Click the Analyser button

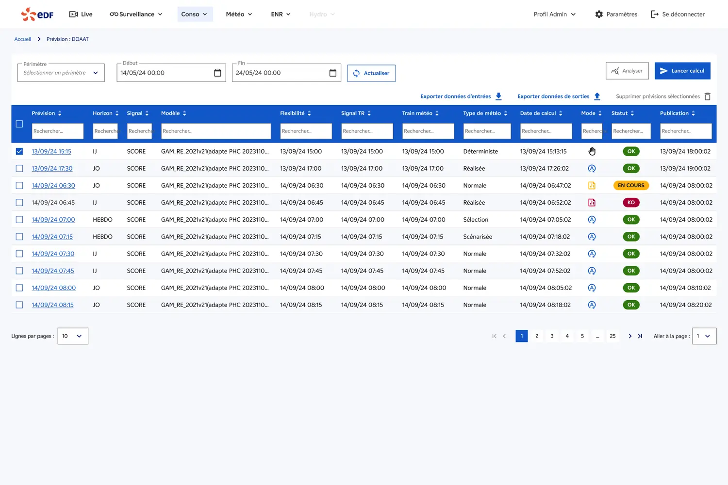click(x=628, y=71)
